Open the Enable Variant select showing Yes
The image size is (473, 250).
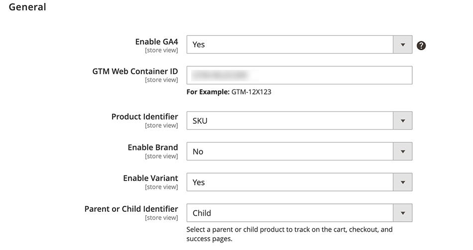coord(290,182)
